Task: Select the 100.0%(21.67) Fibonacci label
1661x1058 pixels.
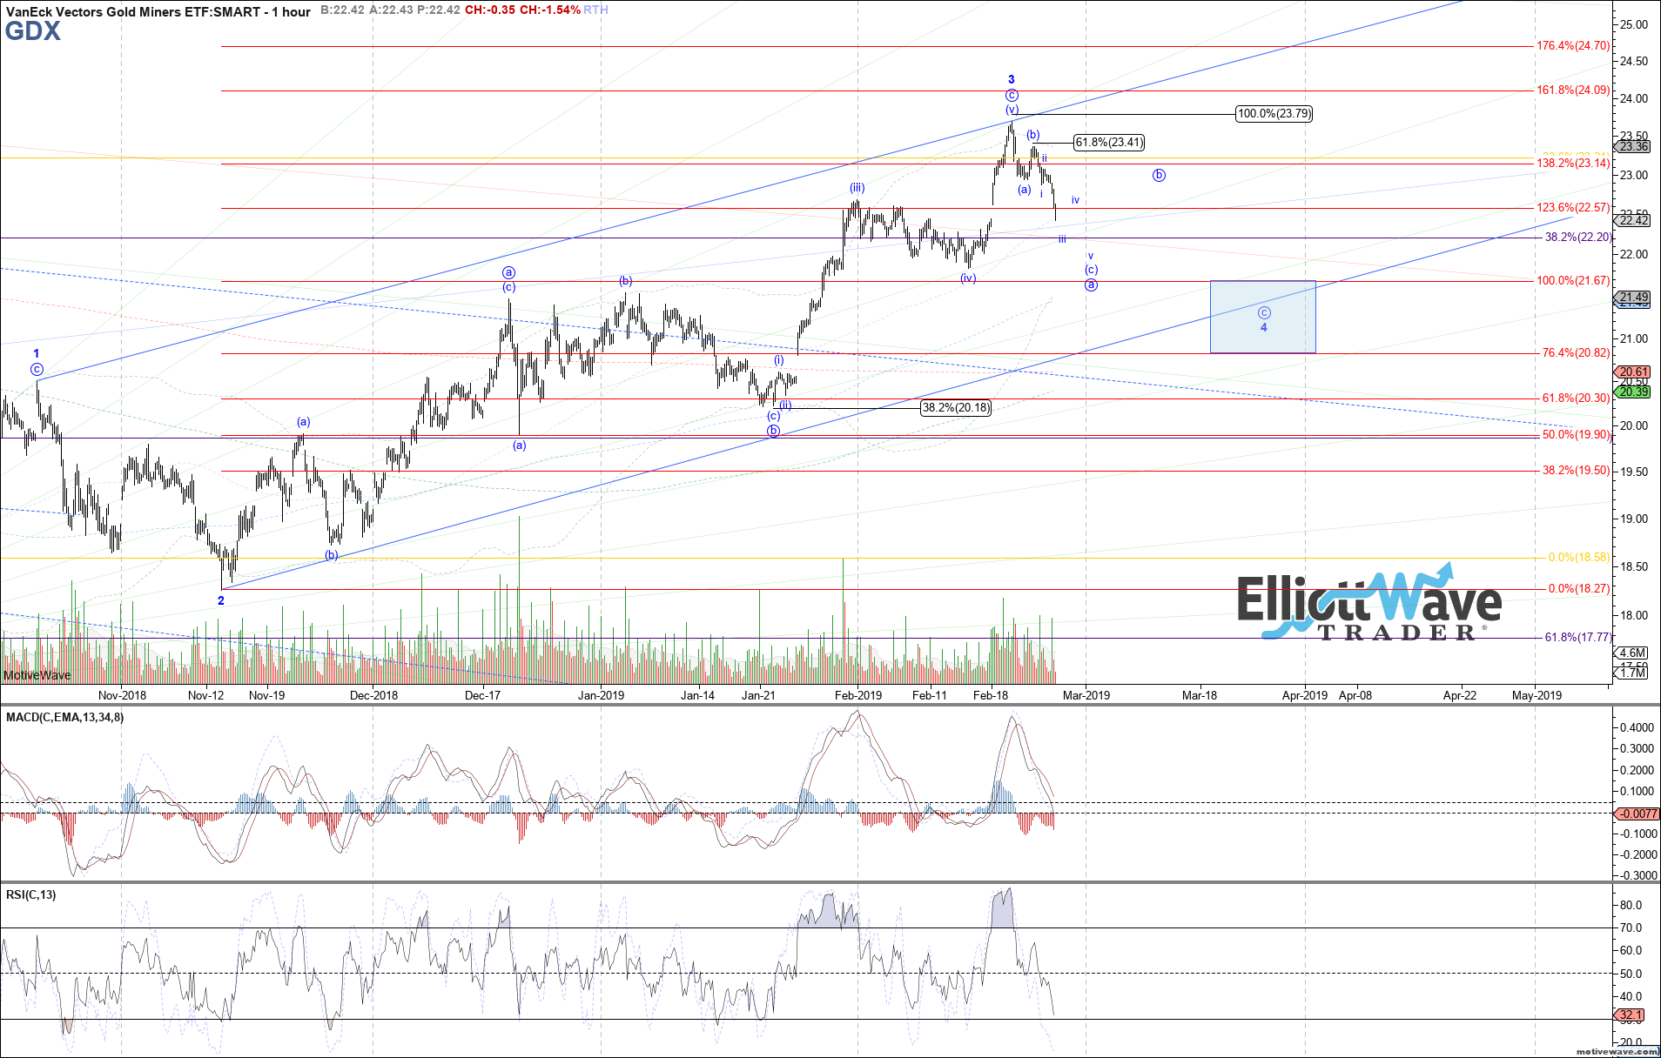Action: point(1572,281)
